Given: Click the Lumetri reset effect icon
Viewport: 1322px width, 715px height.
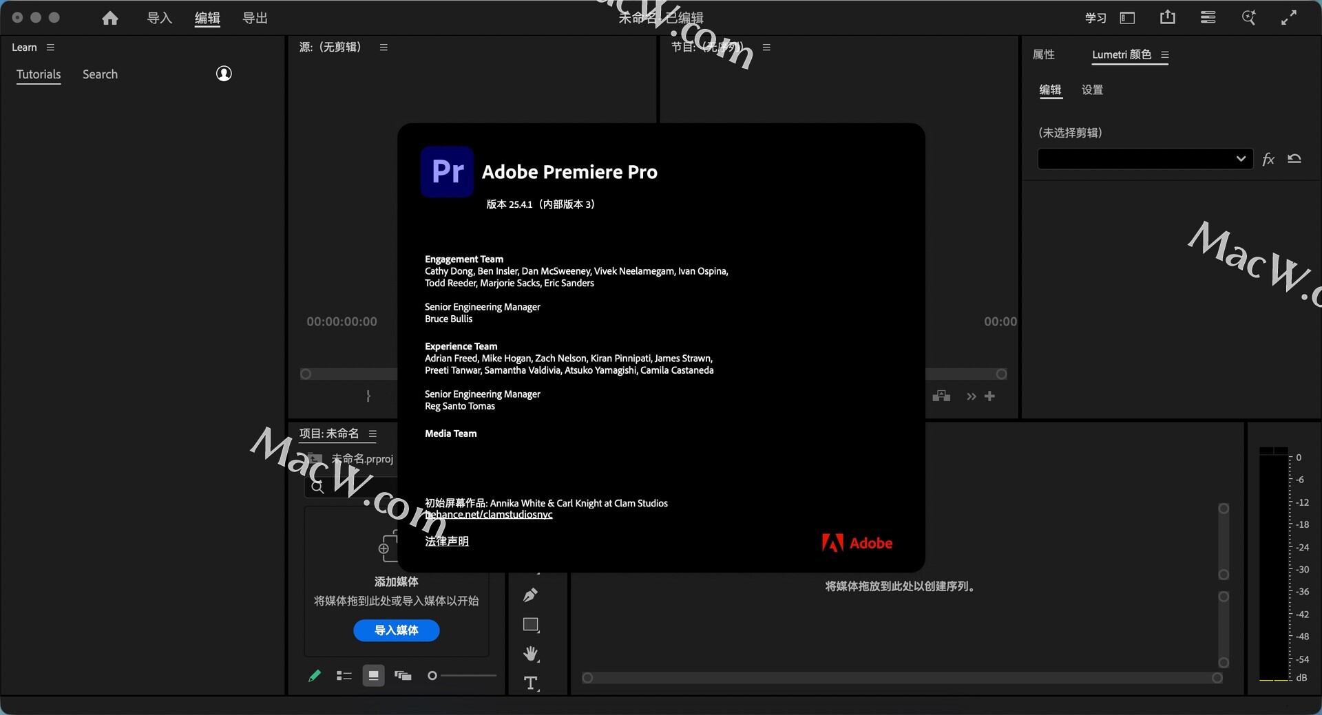Looking at the screenshot, I should [1294, 159].
